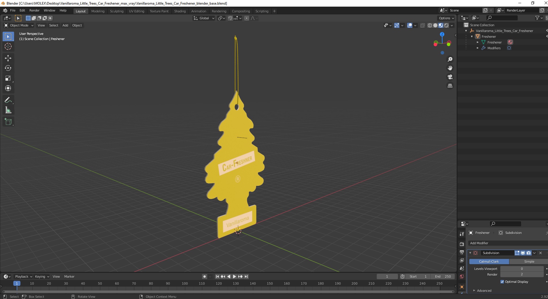Toggle Show Gizmo in viewport header
548x299 pixels.
pos(397,25)
